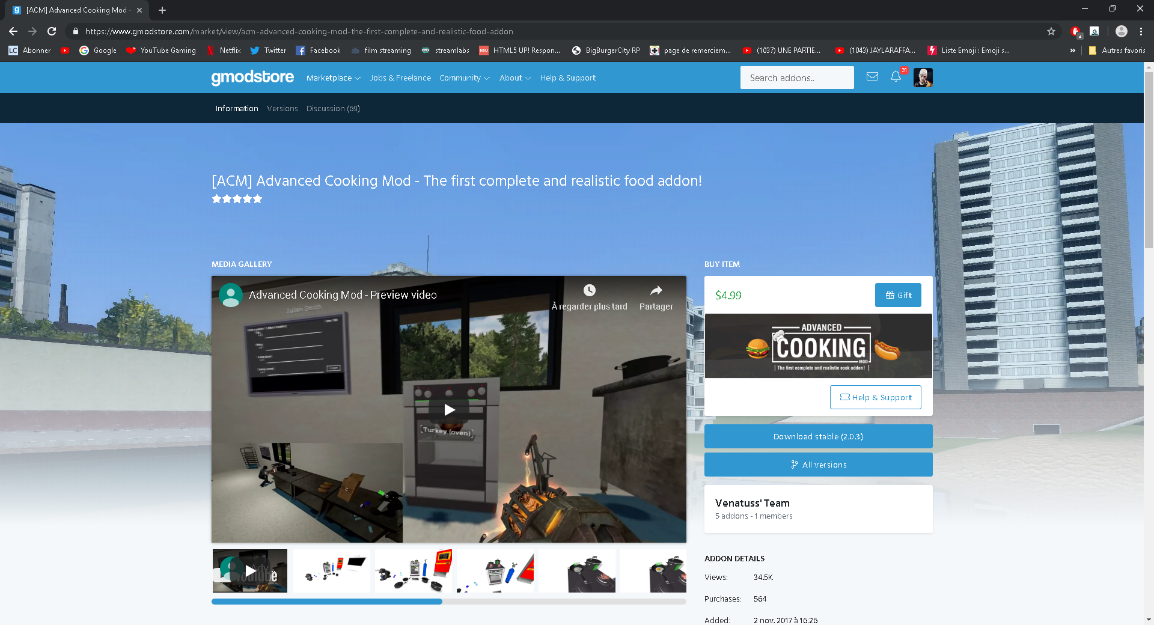This screenshot has height=625, width=1154.
Task: Click the messages envelope icon
Action: click(872, 76)
